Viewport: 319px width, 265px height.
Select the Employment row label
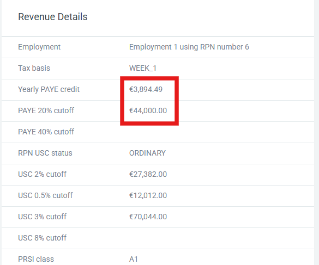click(x=39, y=47)
